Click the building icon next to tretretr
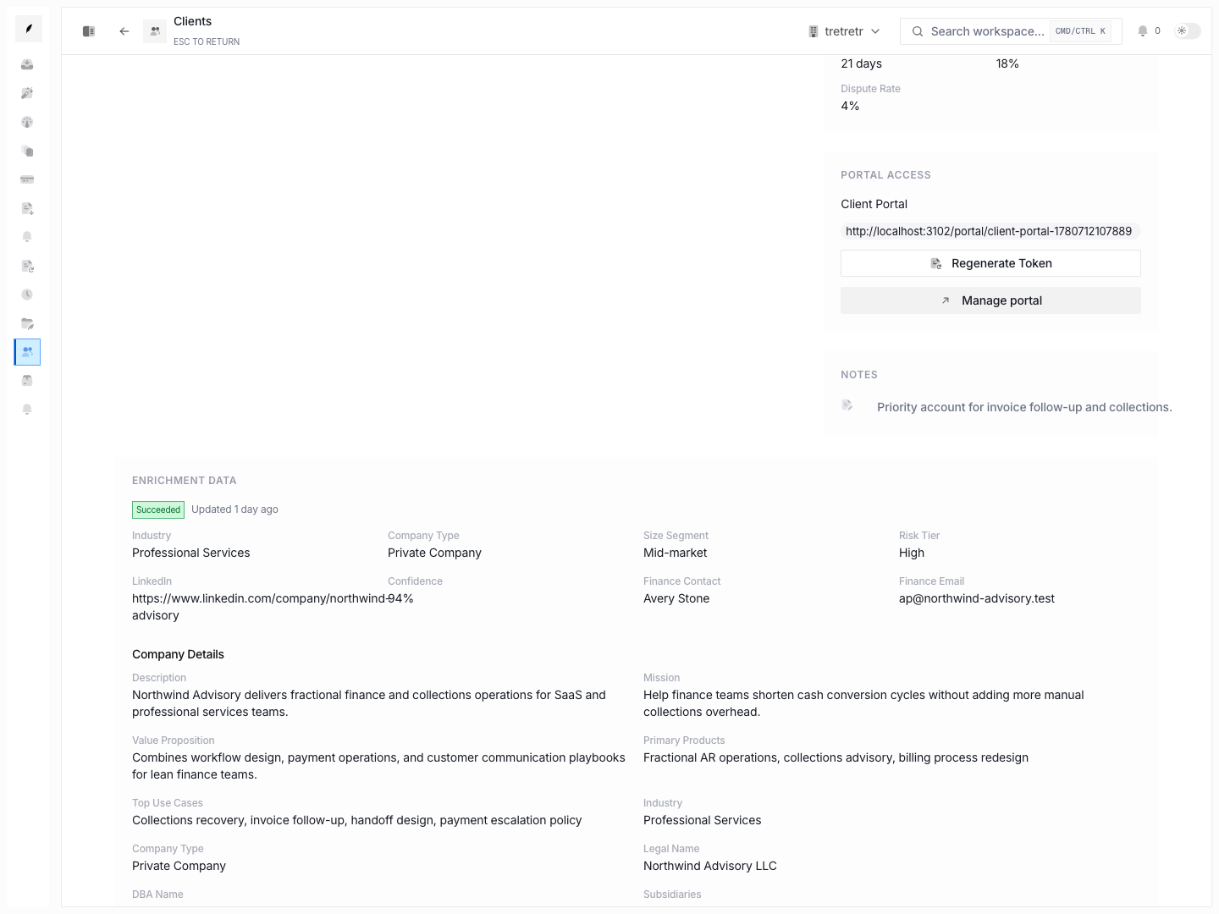The image size is (1219, 914). pos(814,31)
